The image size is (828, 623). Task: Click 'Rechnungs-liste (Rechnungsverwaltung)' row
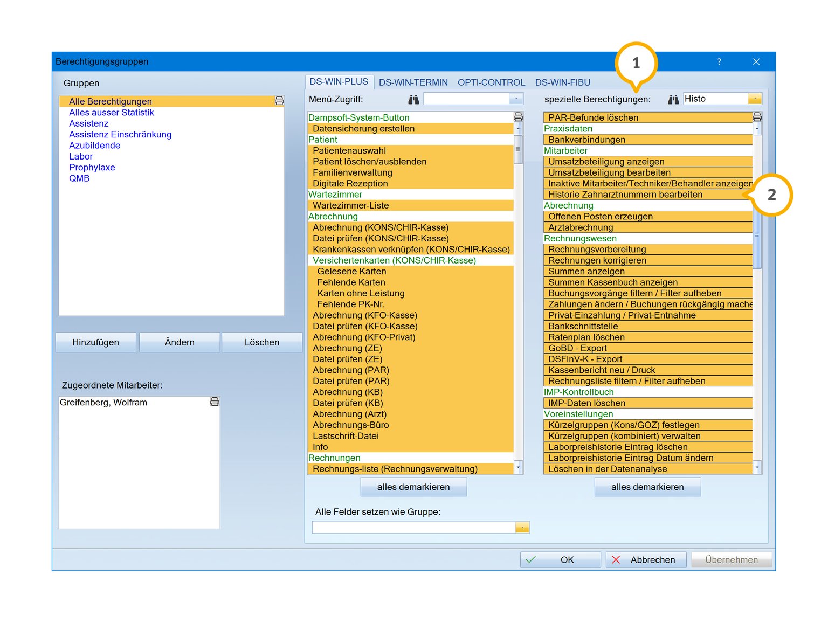[410, 469]
